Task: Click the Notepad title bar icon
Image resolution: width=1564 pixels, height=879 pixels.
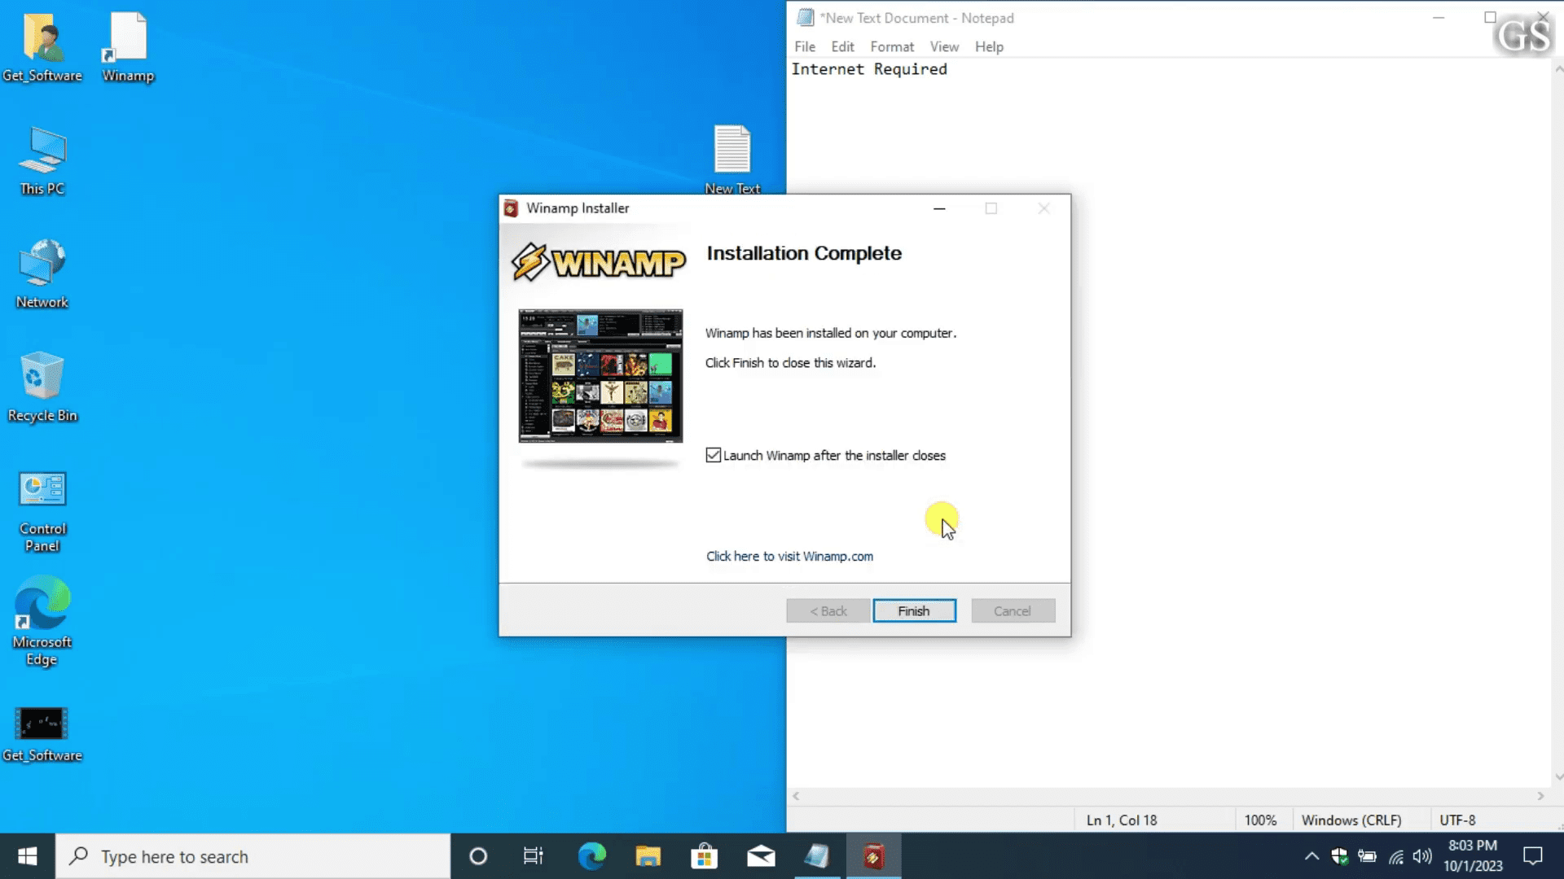Action: tap(805, 18)
